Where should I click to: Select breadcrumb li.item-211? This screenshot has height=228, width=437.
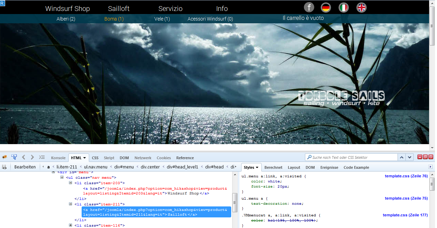tap(67, 167)
